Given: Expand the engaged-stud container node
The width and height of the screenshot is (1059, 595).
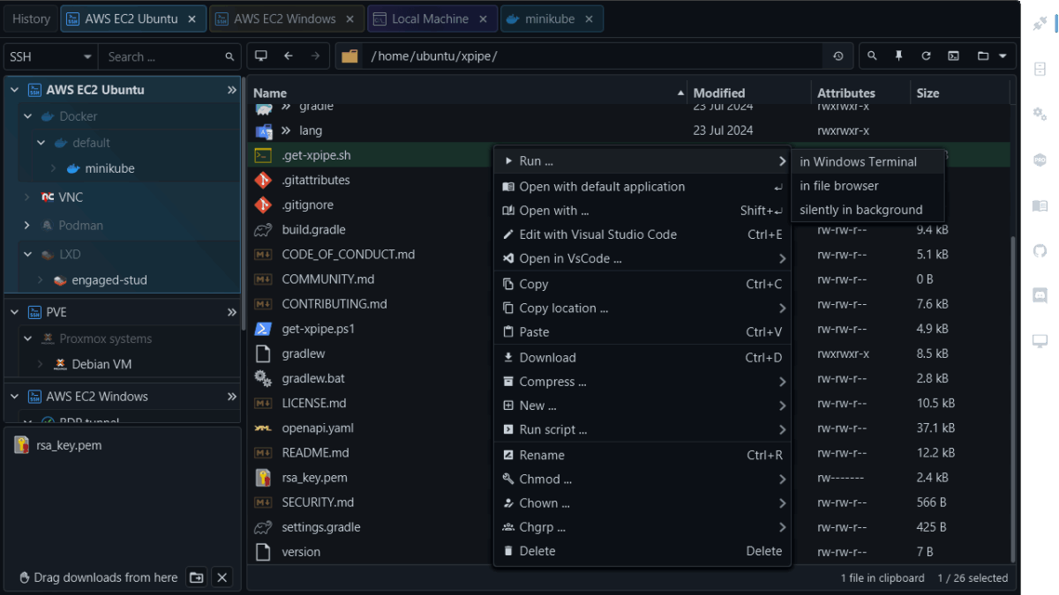Looking at the screenshot, I should (x=41, y=280).
